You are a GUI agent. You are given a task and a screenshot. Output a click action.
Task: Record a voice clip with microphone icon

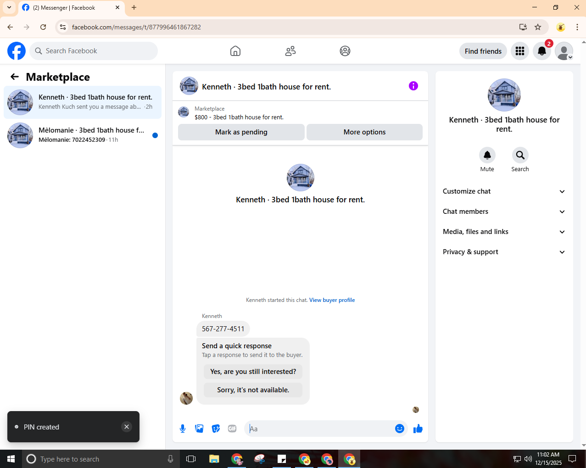pos(183,429)
